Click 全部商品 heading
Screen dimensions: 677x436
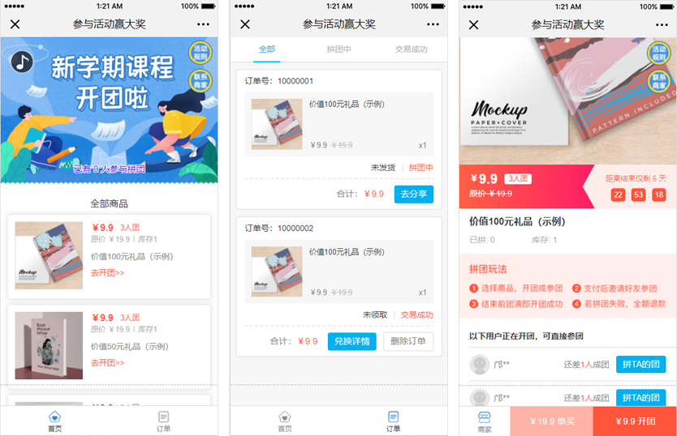point(109,203)
